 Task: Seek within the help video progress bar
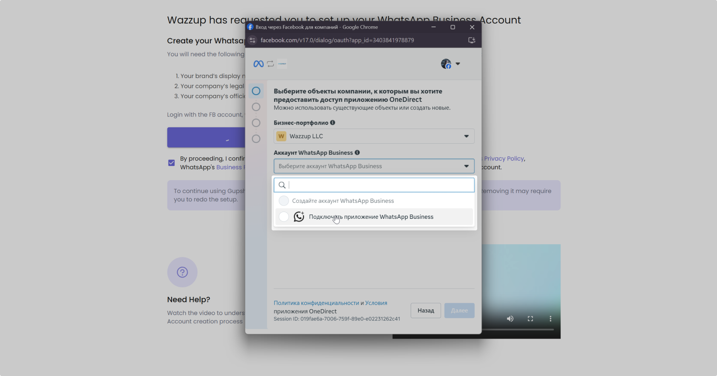[517, 329]
